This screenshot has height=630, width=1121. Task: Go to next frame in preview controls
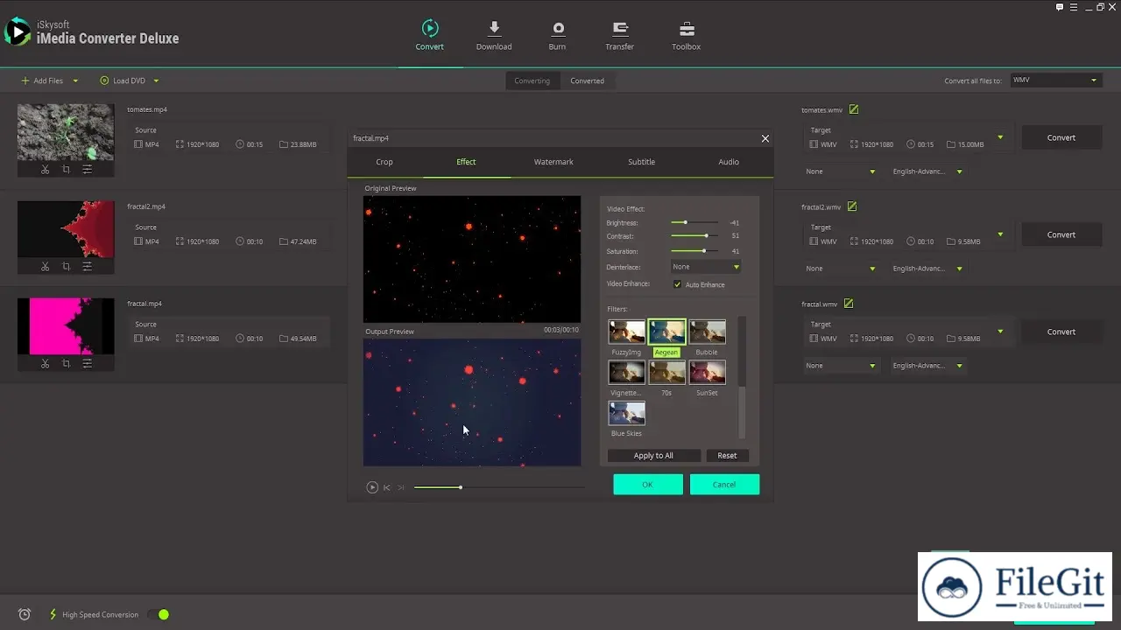click(401, 487)
